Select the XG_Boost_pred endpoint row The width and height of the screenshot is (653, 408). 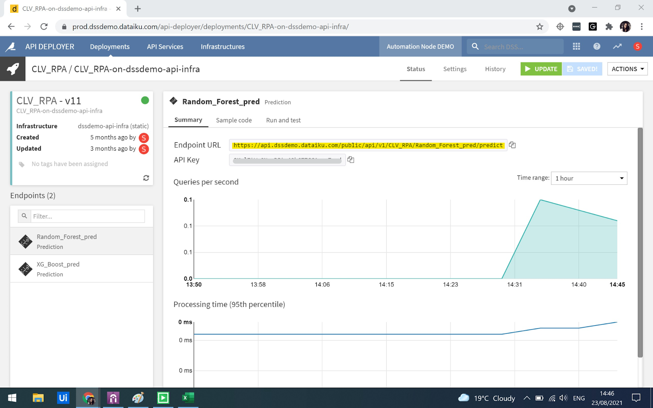point(82,269)
